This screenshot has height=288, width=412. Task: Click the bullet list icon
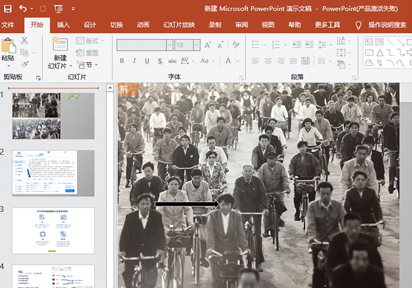click(x=255, y=44)
